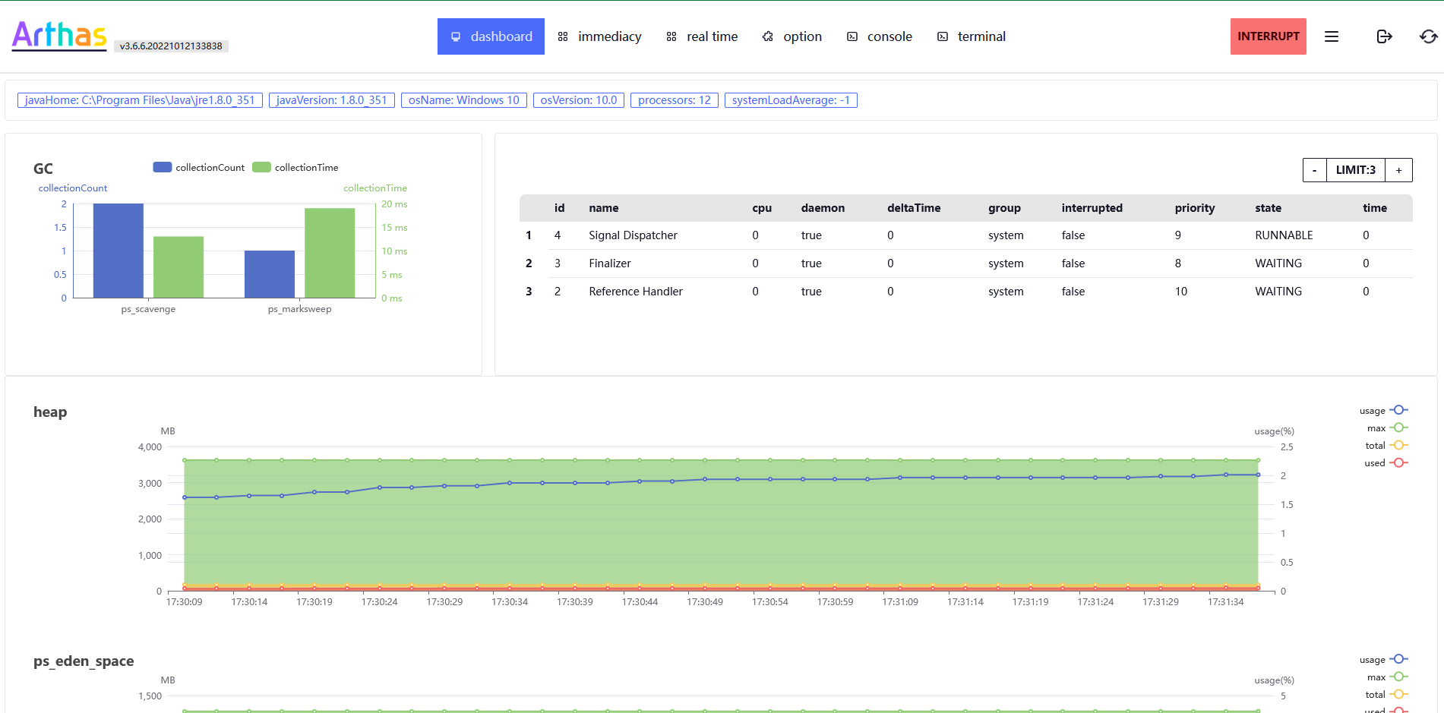The width and height of the screenshot is (1444, 713).
Task: Select the Signal Dispatcher thread row
Action: pos(965,235)
